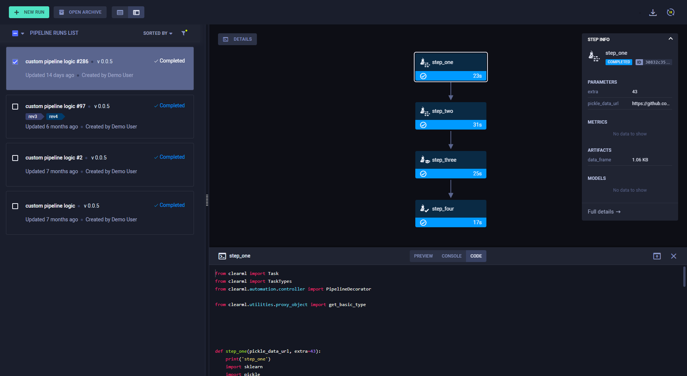Click the New Run button
687x376 pixels.
pos(29,12)
